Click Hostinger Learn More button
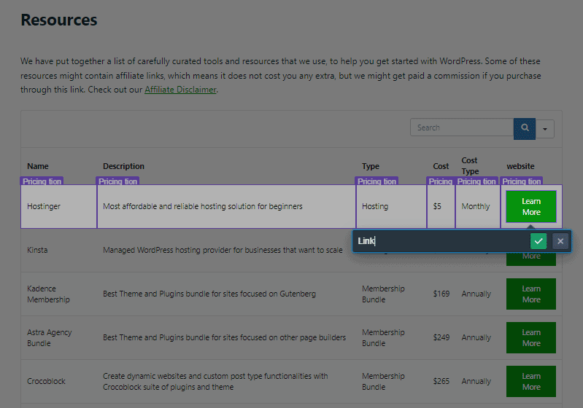This screenshot has width=583, height=408. (531, 206)
